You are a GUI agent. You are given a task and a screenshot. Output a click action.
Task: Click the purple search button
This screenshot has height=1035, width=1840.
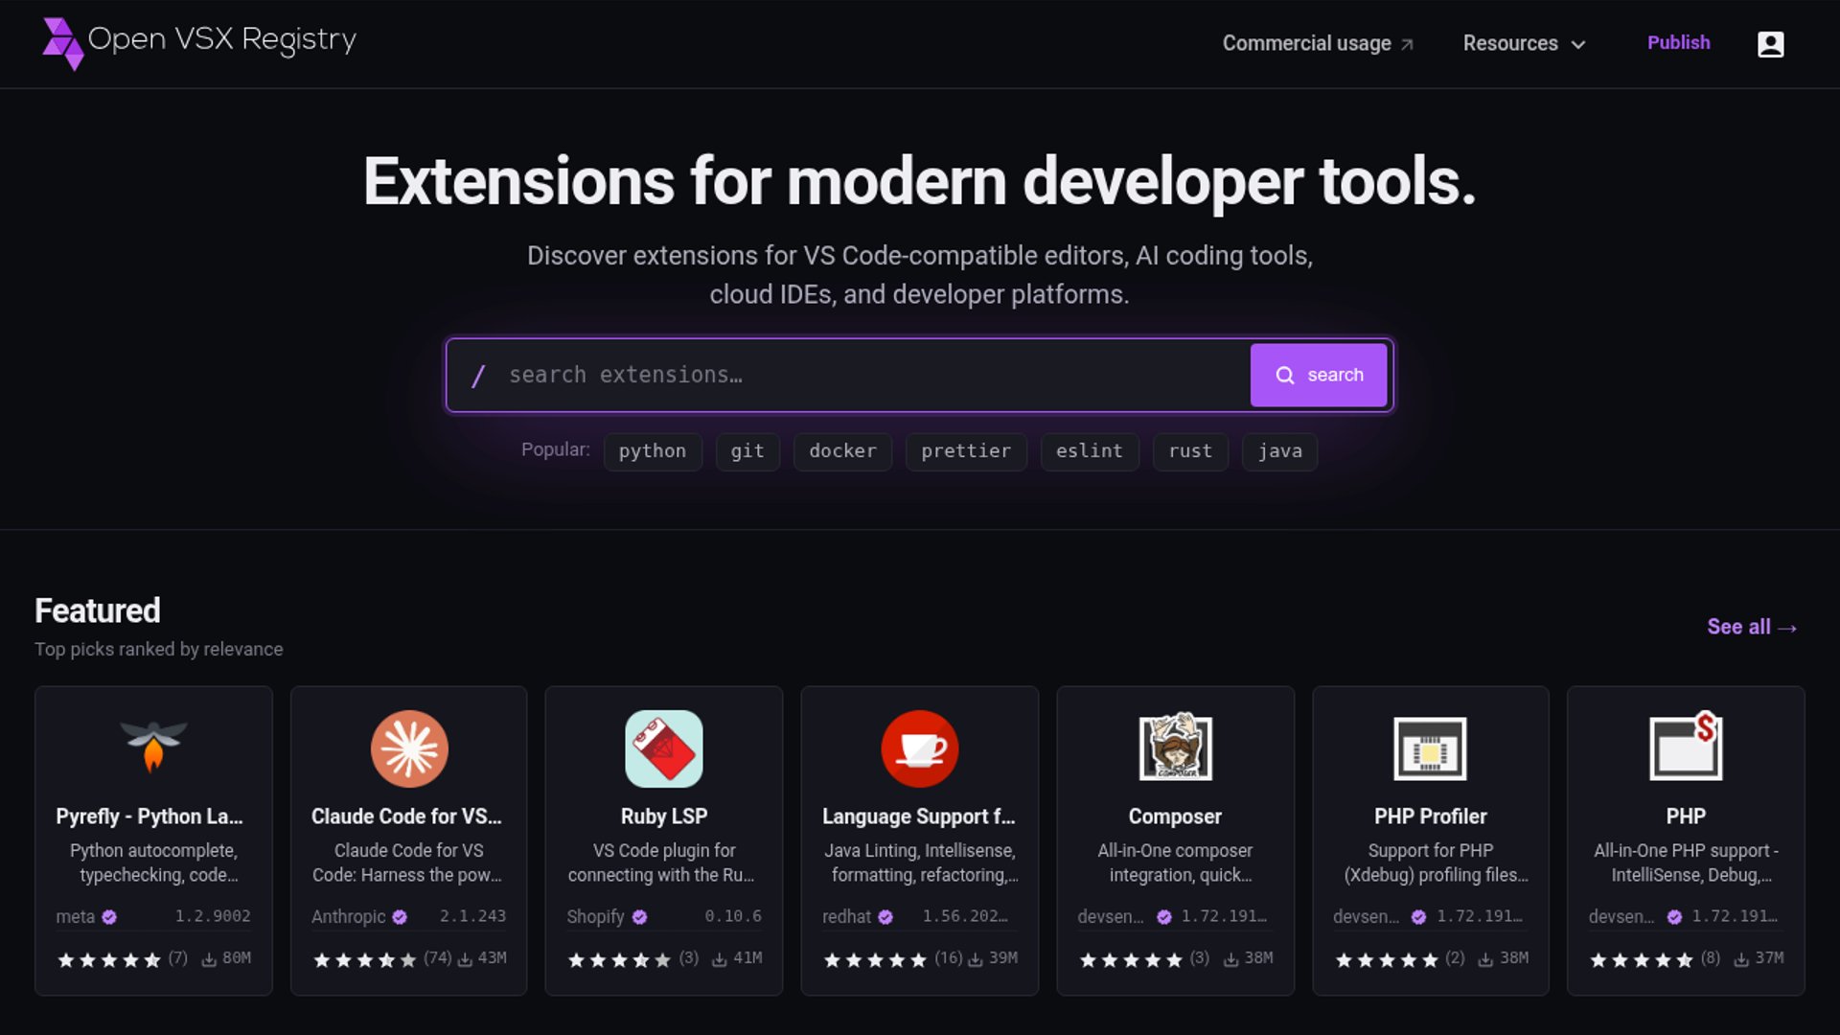[1319, 375]
